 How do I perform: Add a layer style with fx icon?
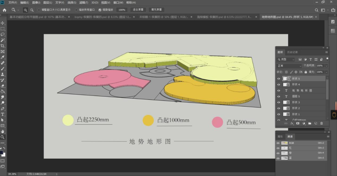pos(292,123)
